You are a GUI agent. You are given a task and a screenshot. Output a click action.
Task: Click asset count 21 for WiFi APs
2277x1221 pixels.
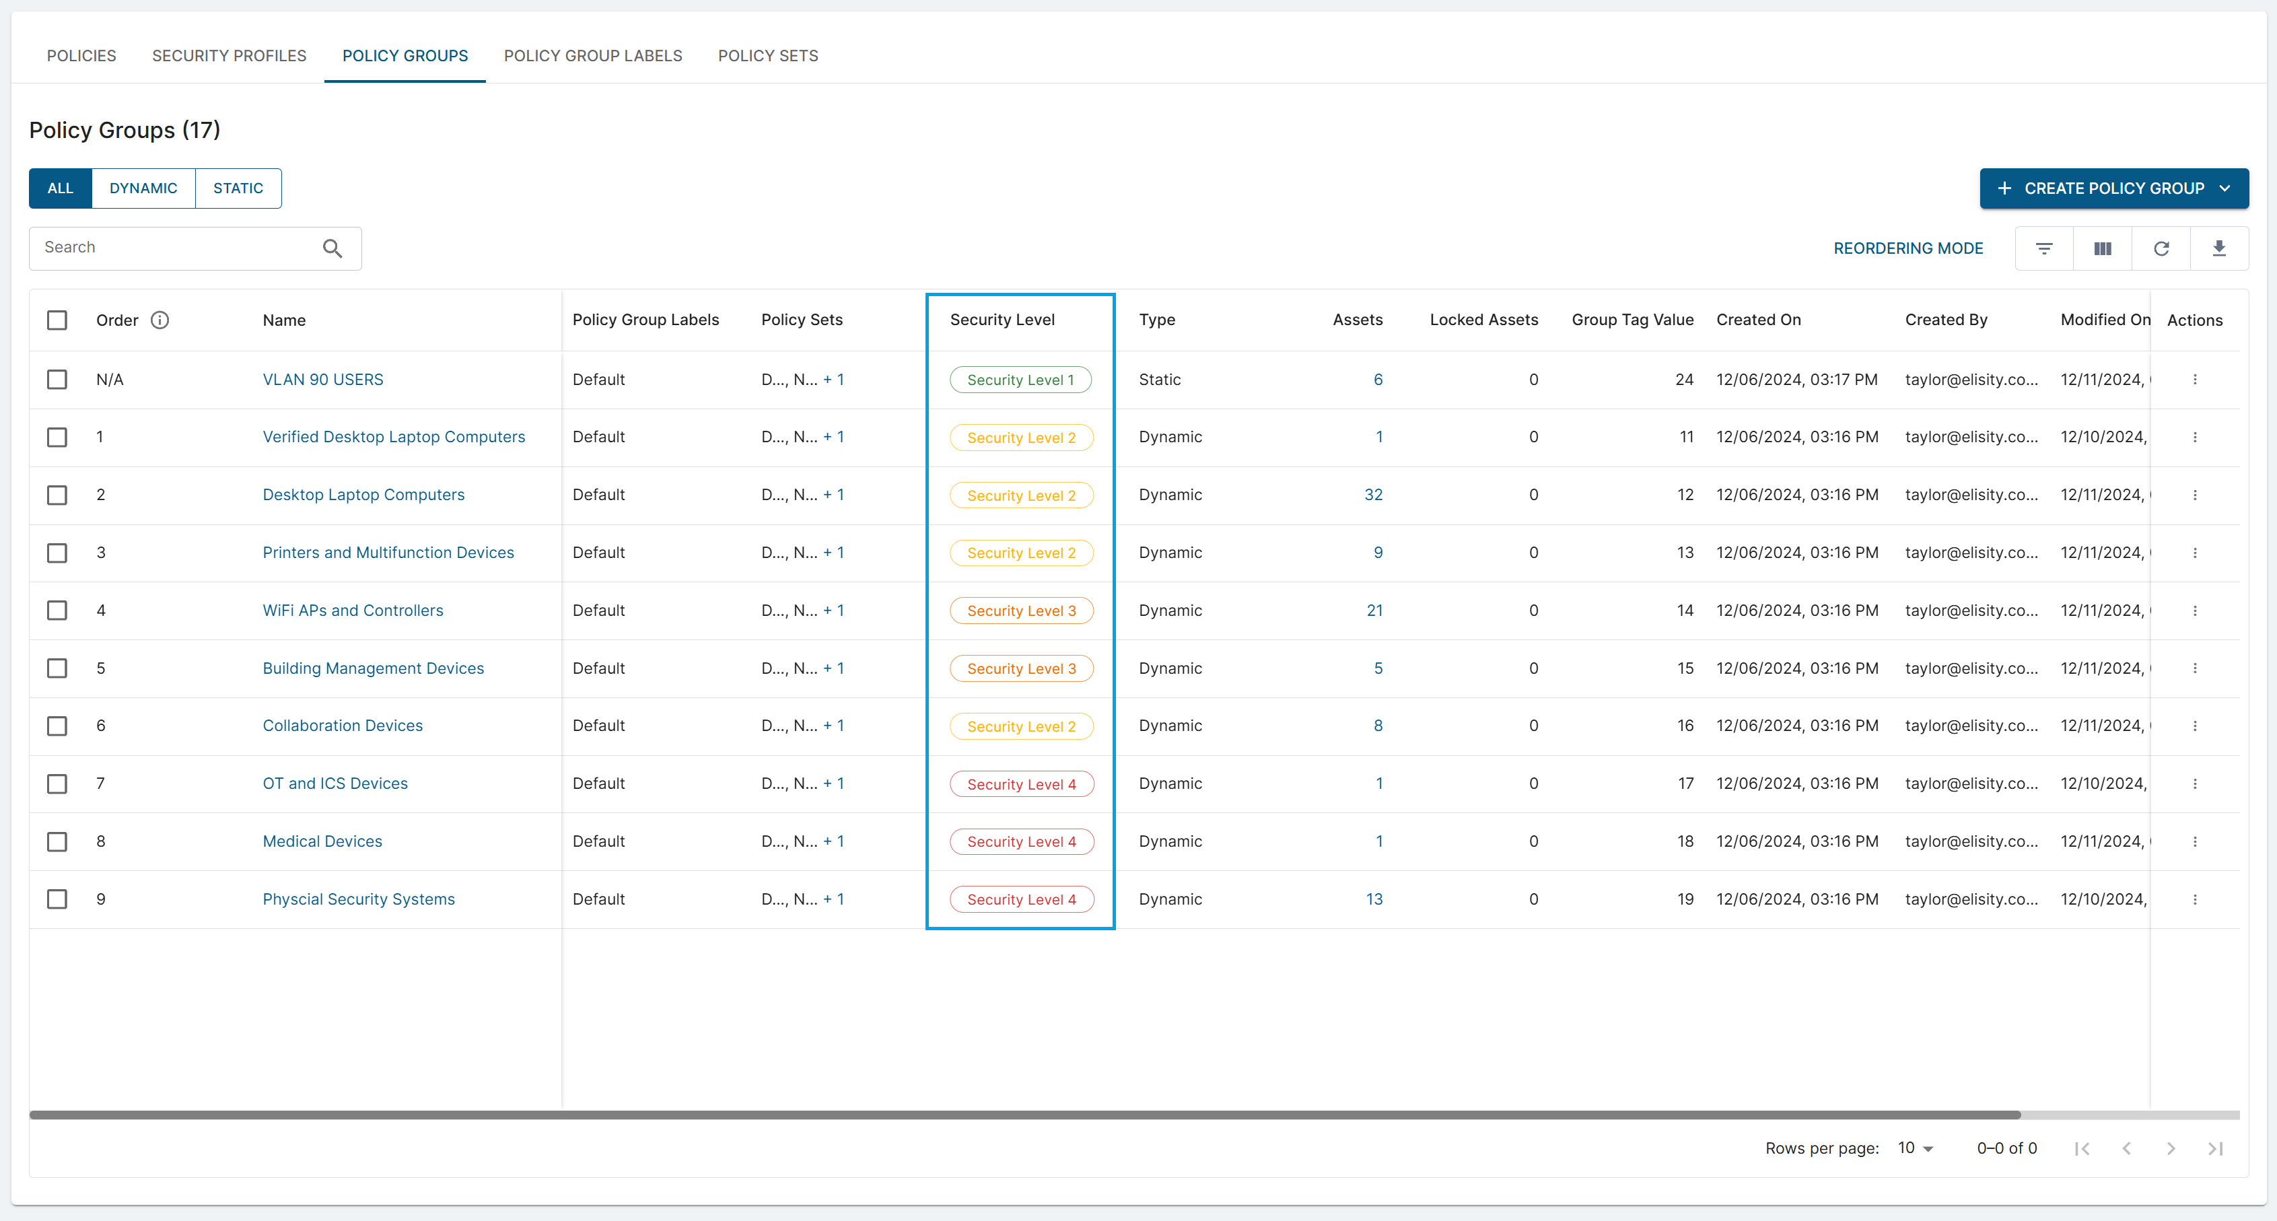click(x=1374, y=611)
